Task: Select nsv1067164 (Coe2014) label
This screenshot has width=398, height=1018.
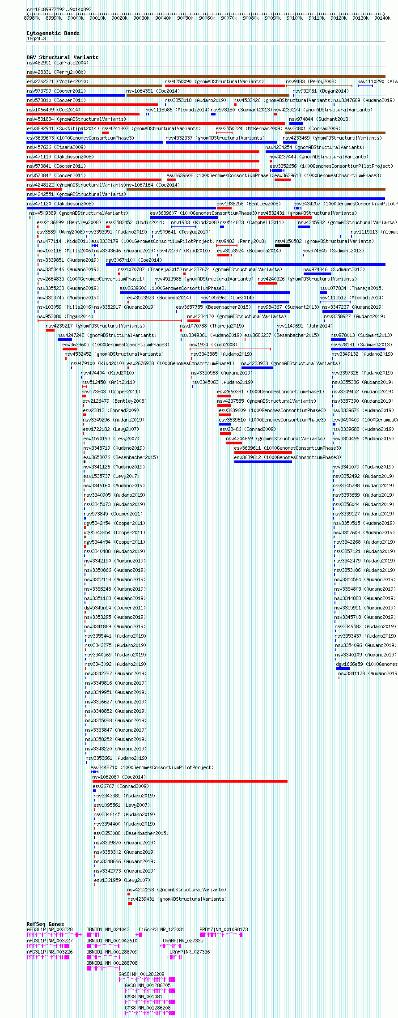Action: coord(152,185)
